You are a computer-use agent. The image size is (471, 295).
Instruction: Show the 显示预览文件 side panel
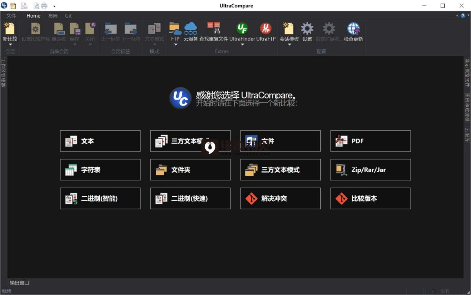(x=467, y=73)
